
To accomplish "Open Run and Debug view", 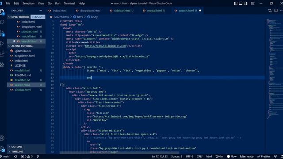I will pyautogui.click(x=2, y=43).
